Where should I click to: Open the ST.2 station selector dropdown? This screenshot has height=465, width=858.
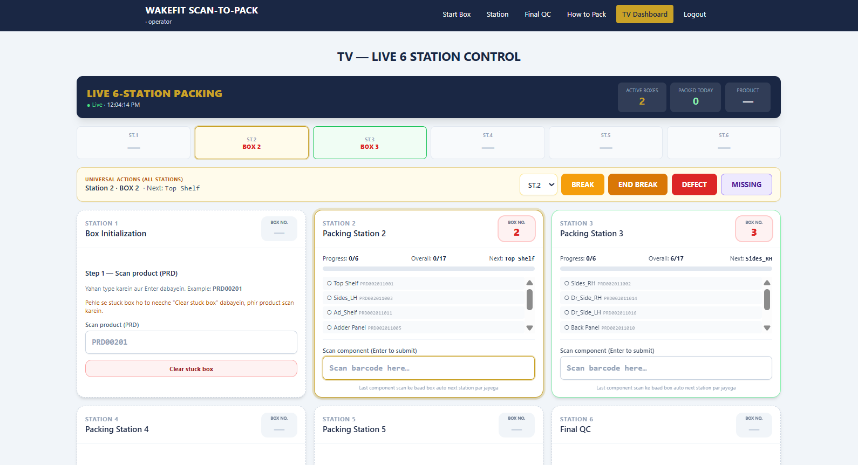point(539,184)
